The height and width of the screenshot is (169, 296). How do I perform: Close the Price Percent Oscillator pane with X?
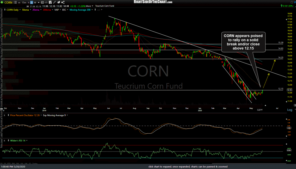(x=4, y=115)
